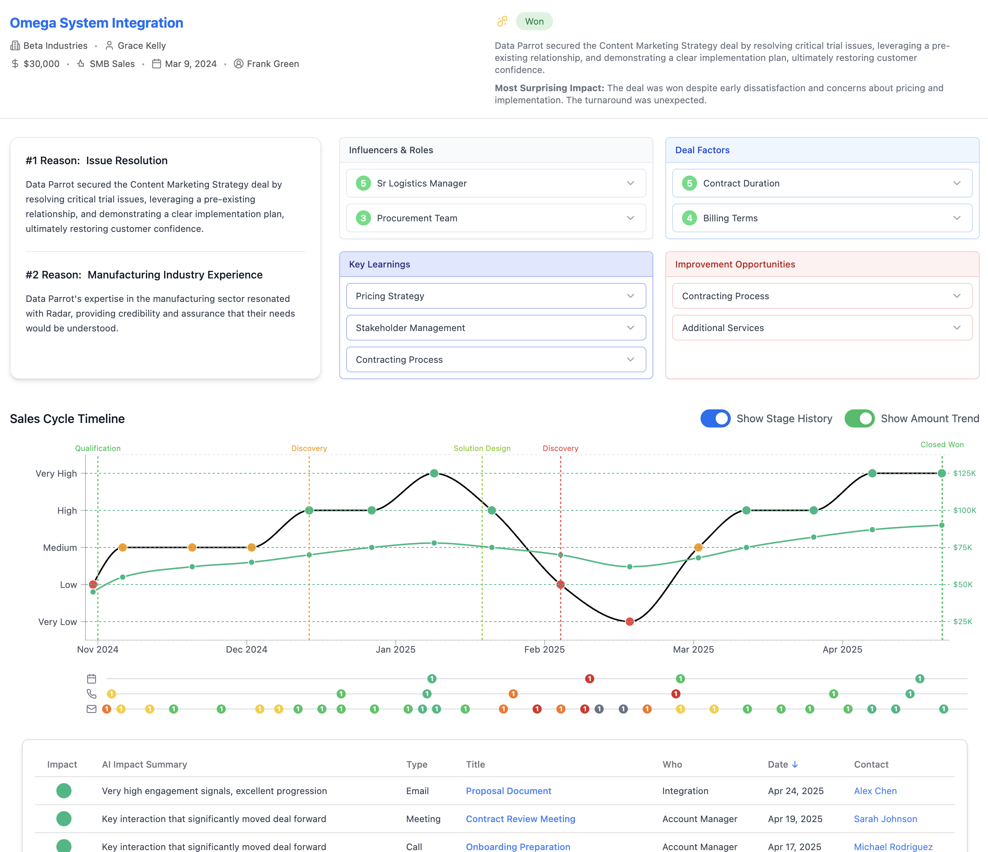
Task: Click the Impact column header
Action: point(62,764)
